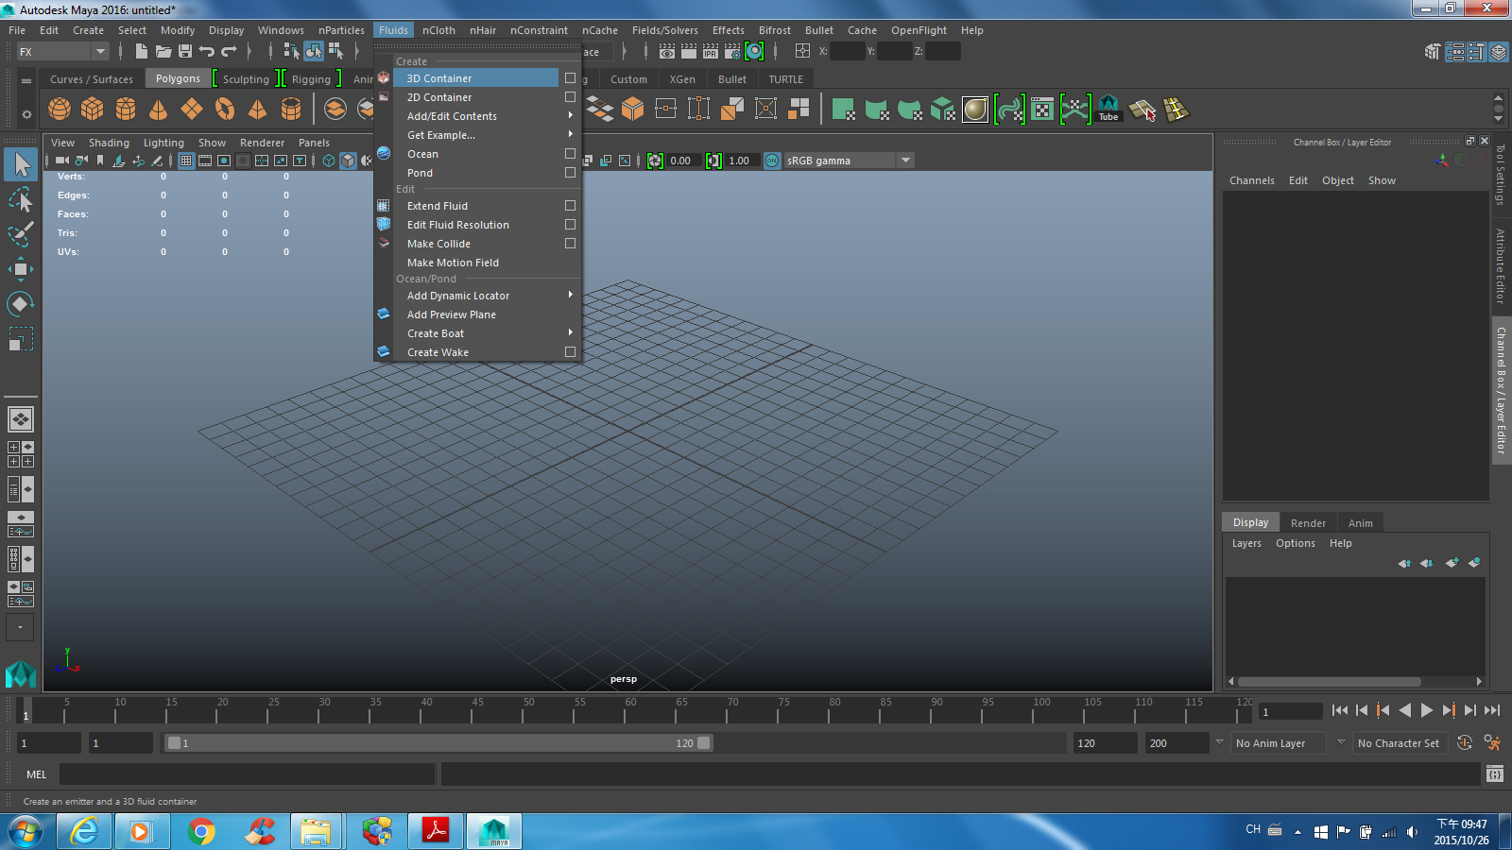Click the MEL command input field
The height and width of the screenshot is (850, 1512).
[246, 773]
